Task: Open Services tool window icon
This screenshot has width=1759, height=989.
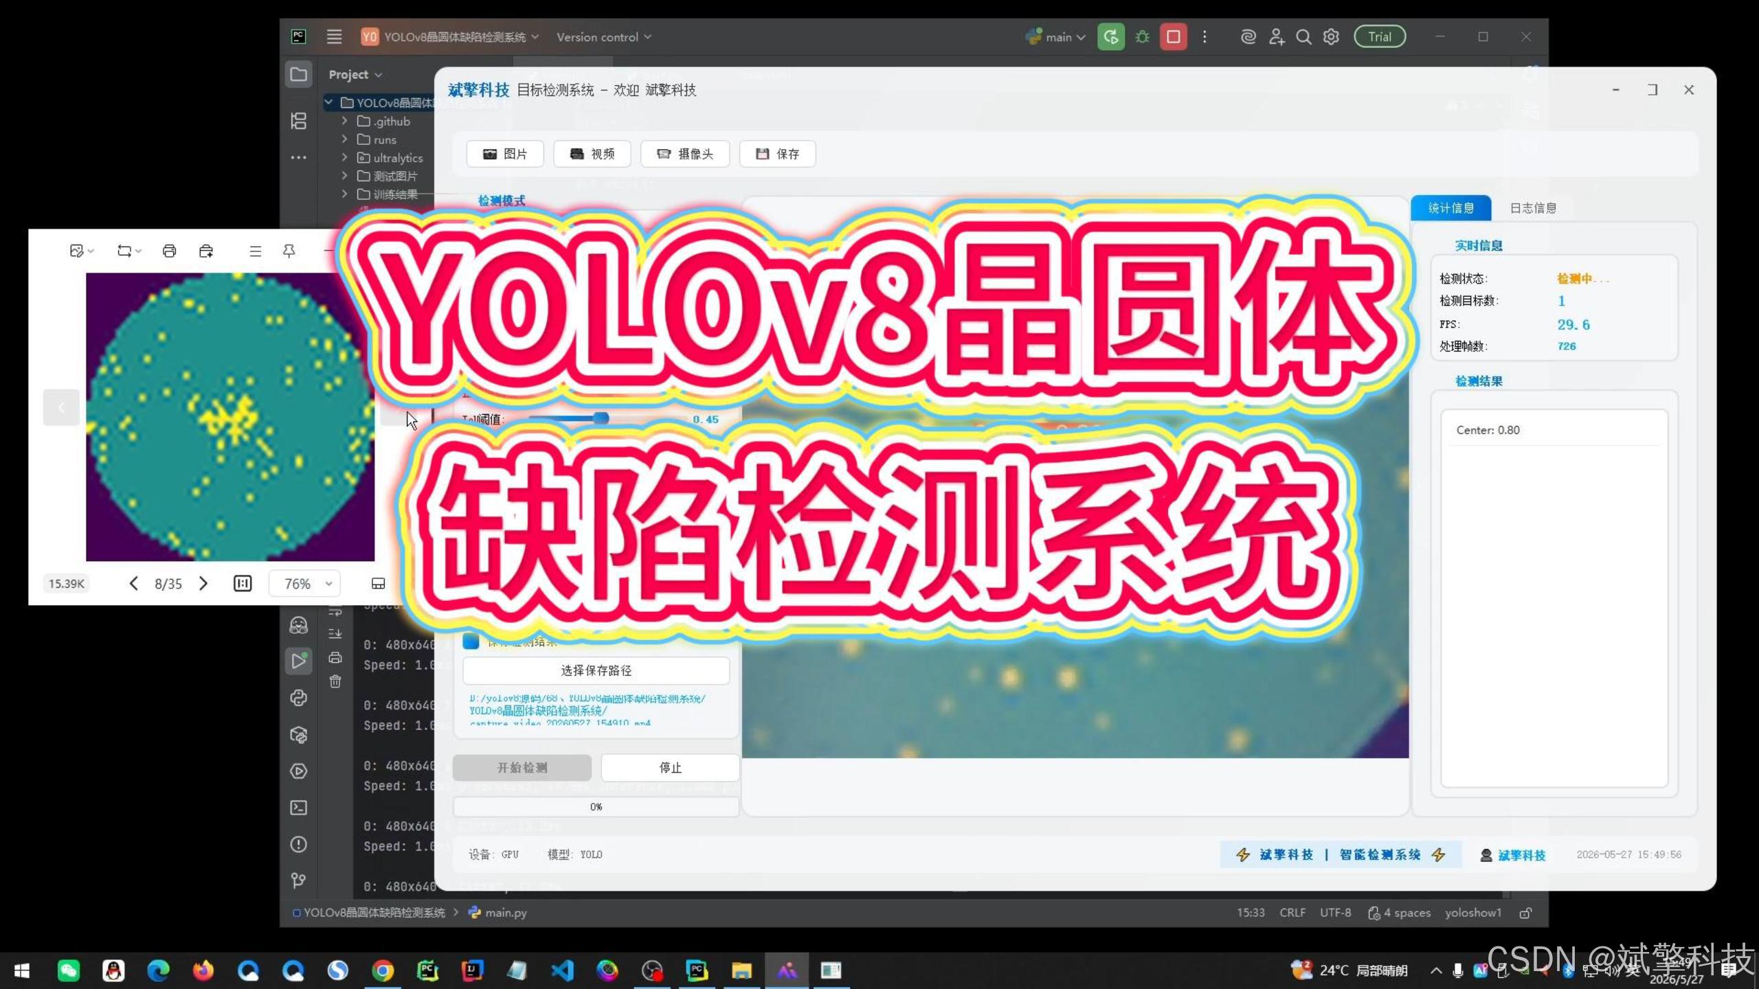Action: [299, 771]
